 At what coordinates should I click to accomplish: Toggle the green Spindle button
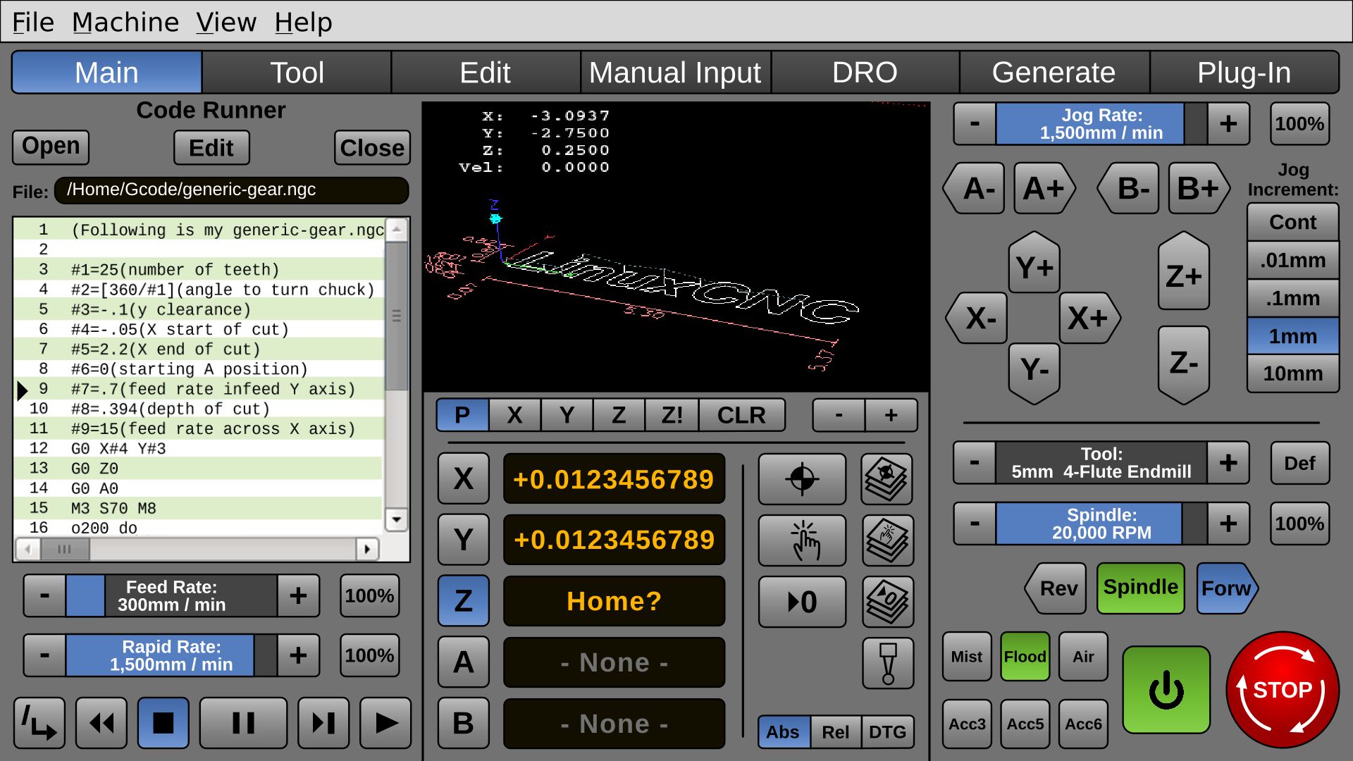click(x=1141, y=588)
